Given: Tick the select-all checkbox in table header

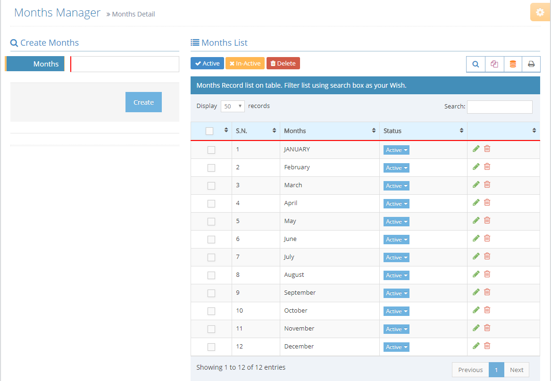Looking at the screenshot, I should click(x=209, y=131).
